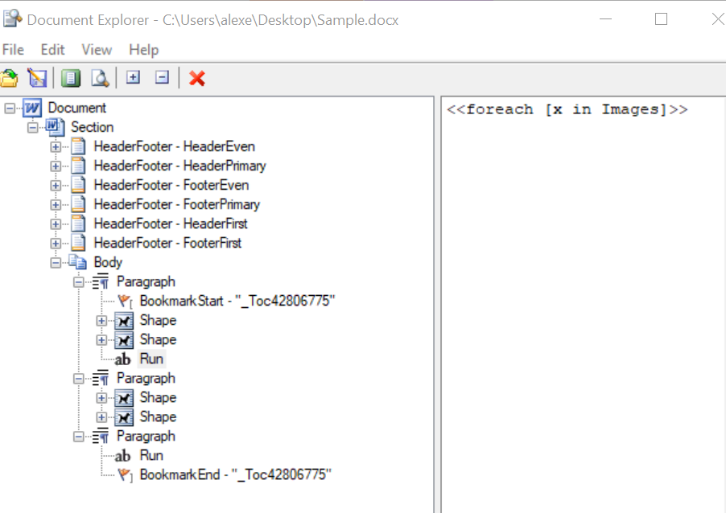Click the Collapse All minus toolbar button
Image resolution: width=726 pixels, height=513 pixels.
click(162, 78)
